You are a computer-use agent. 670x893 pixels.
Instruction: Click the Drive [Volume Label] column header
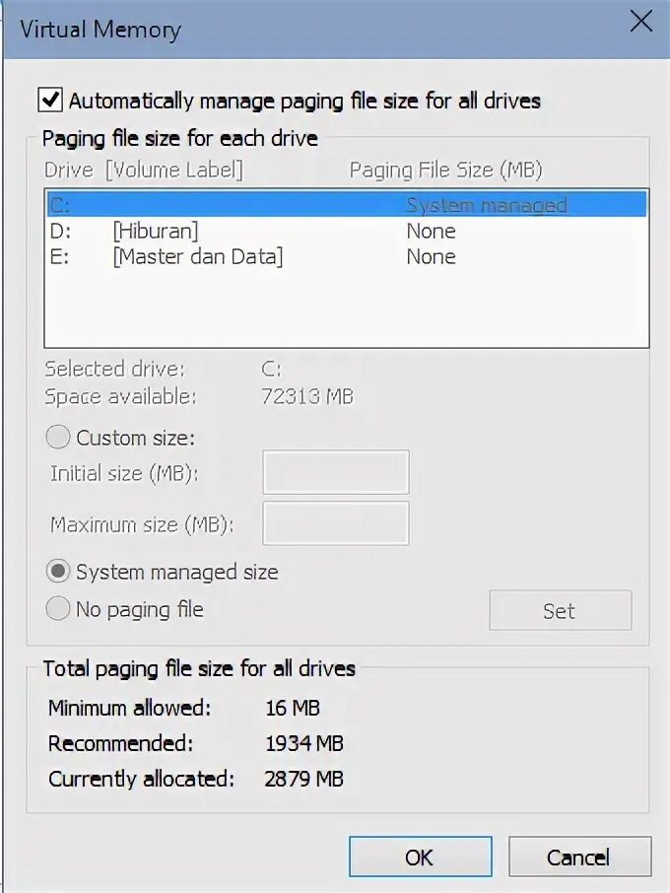click(x=144, y=170)
